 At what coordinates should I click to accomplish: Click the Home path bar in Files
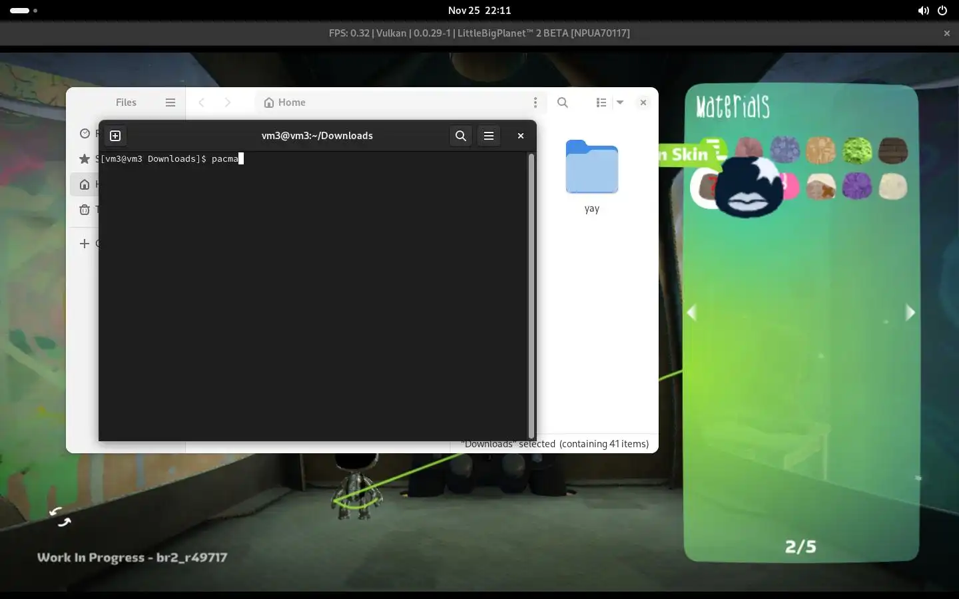[400, 102]
